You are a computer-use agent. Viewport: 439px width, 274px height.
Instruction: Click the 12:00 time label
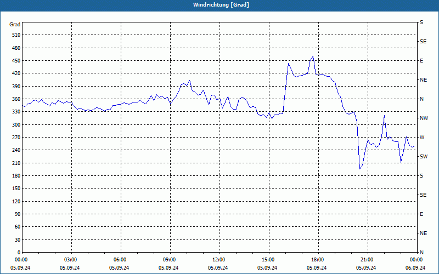(x=219, y=260)
